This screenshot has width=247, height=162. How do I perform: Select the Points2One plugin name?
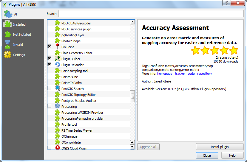coord(70,77)
